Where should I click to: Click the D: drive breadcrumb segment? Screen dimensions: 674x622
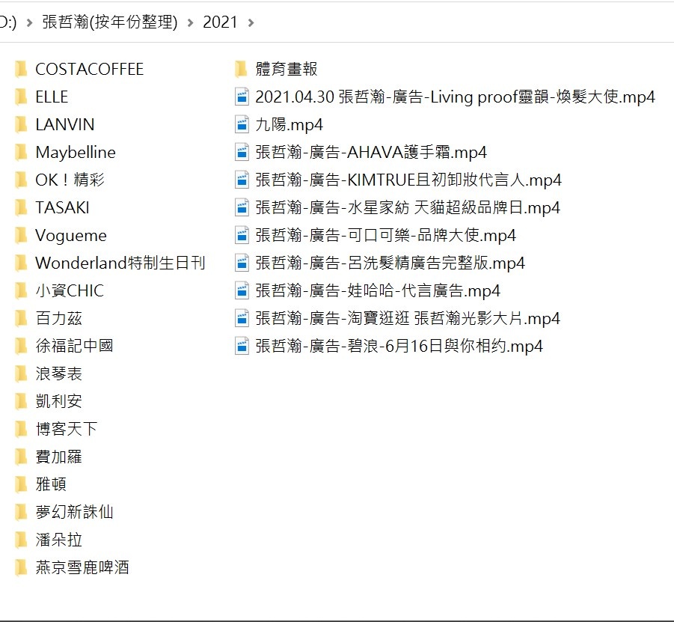pyautogui.click(x=8, y=22)
